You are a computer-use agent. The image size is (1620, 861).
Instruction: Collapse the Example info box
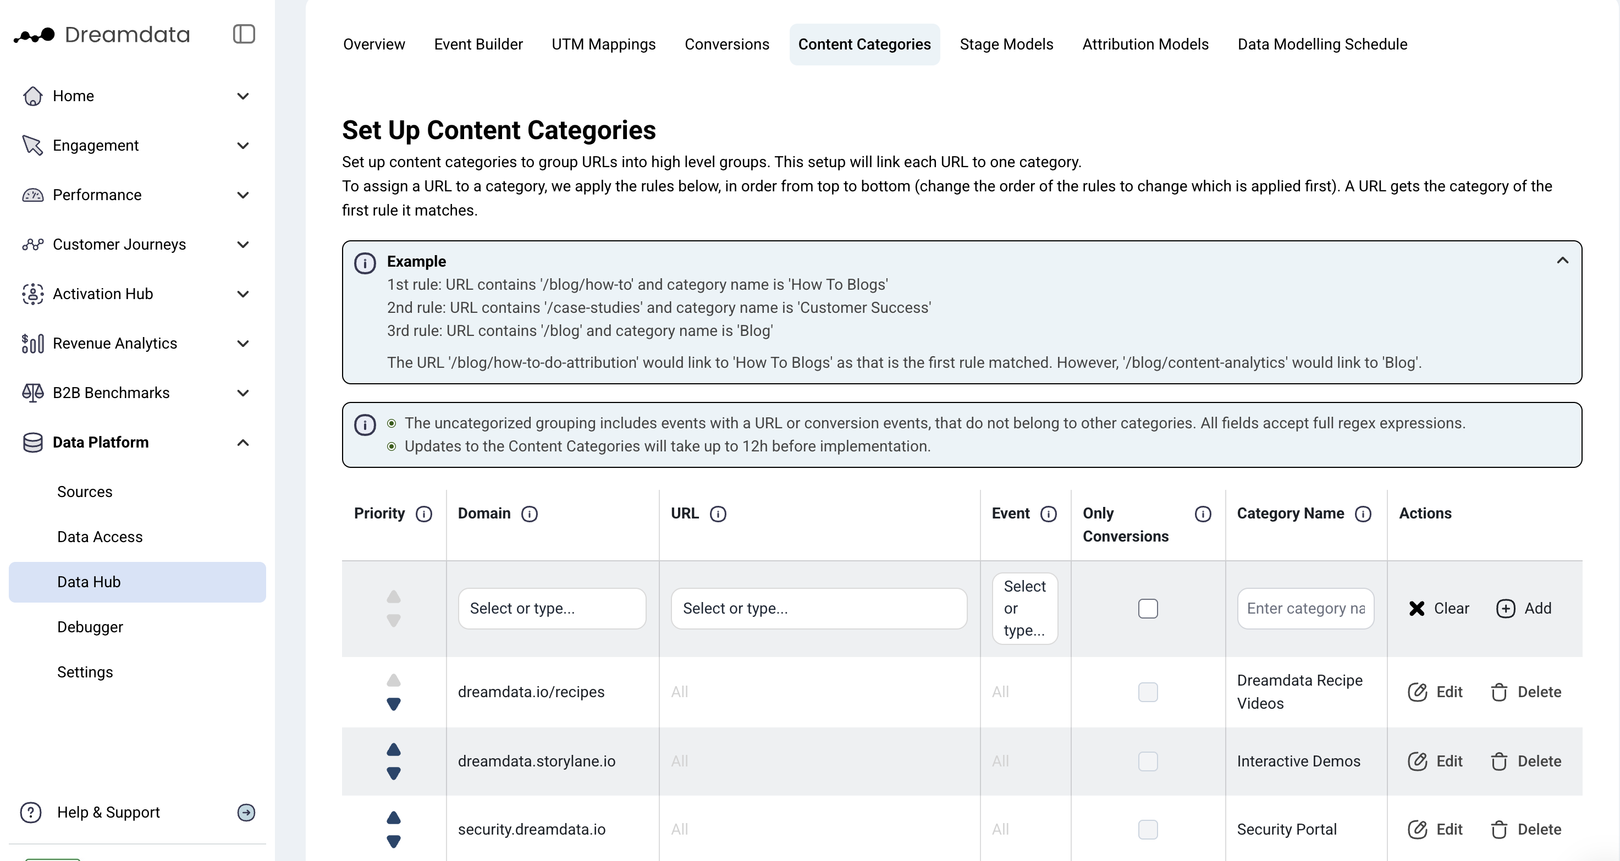(x=1562, y=261)
